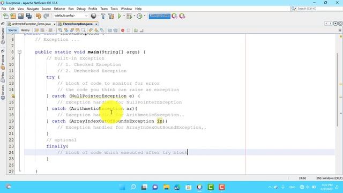
Task: Click the Find Selection magnifier icon in editor toolbar
Action: pyautogui.click(x=60, y=30)
